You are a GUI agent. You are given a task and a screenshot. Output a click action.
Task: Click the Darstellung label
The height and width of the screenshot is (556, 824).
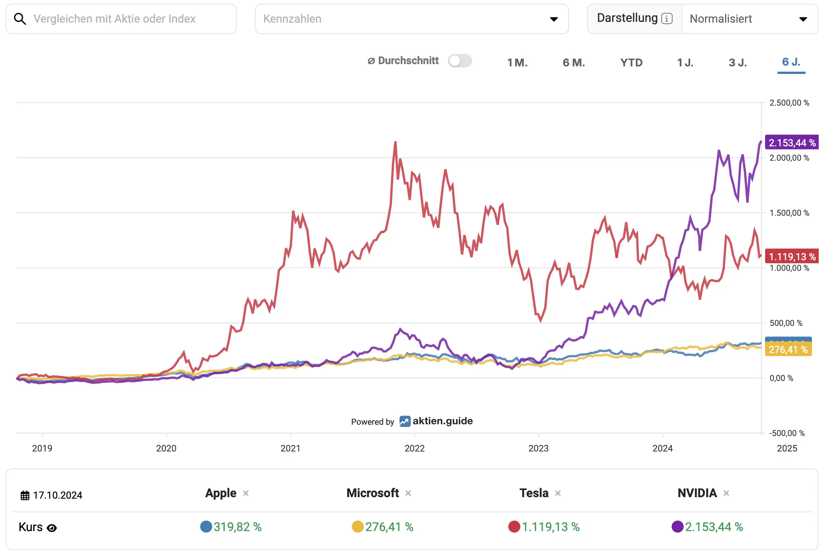627,18
